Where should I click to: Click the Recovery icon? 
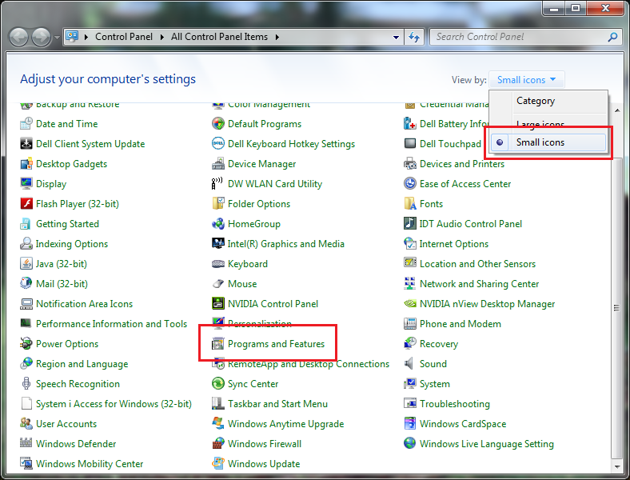coord(410,344)
